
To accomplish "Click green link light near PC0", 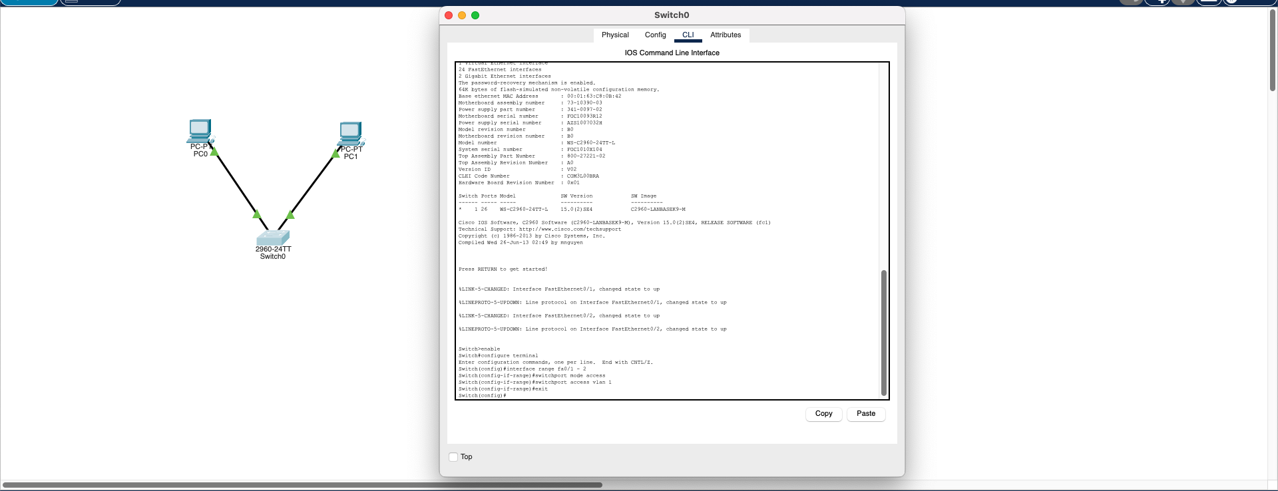I will tap(214, 152).
